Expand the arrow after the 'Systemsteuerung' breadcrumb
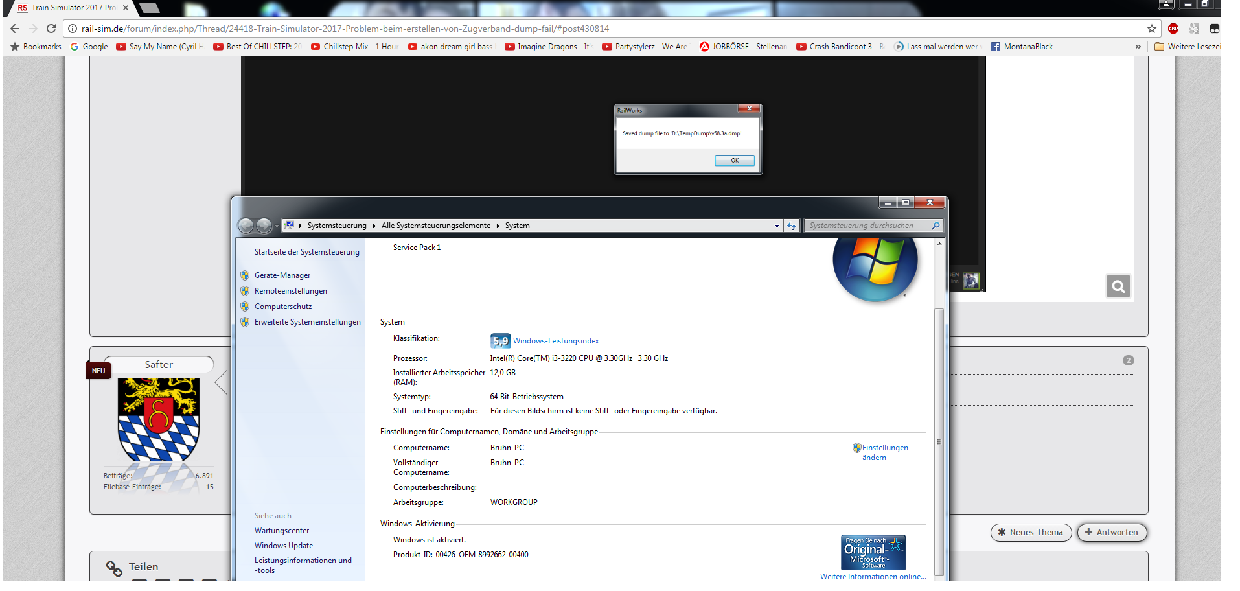 pos(374,226)
